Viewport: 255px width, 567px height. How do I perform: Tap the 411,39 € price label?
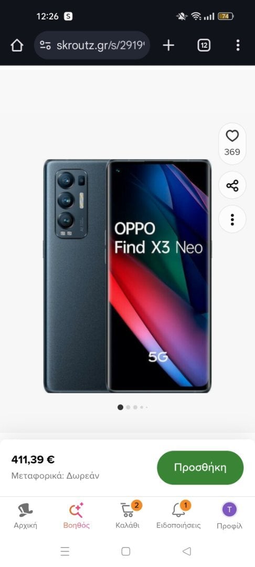(x=33, y=459)
